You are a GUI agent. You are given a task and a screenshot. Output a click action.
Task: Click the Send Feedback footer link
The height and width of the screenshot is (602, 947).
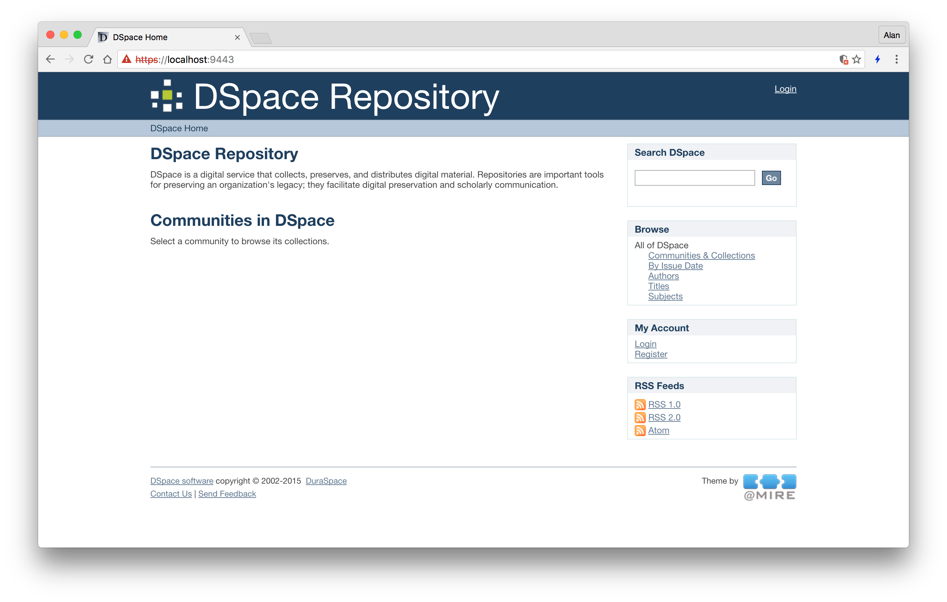click(227, 493)
